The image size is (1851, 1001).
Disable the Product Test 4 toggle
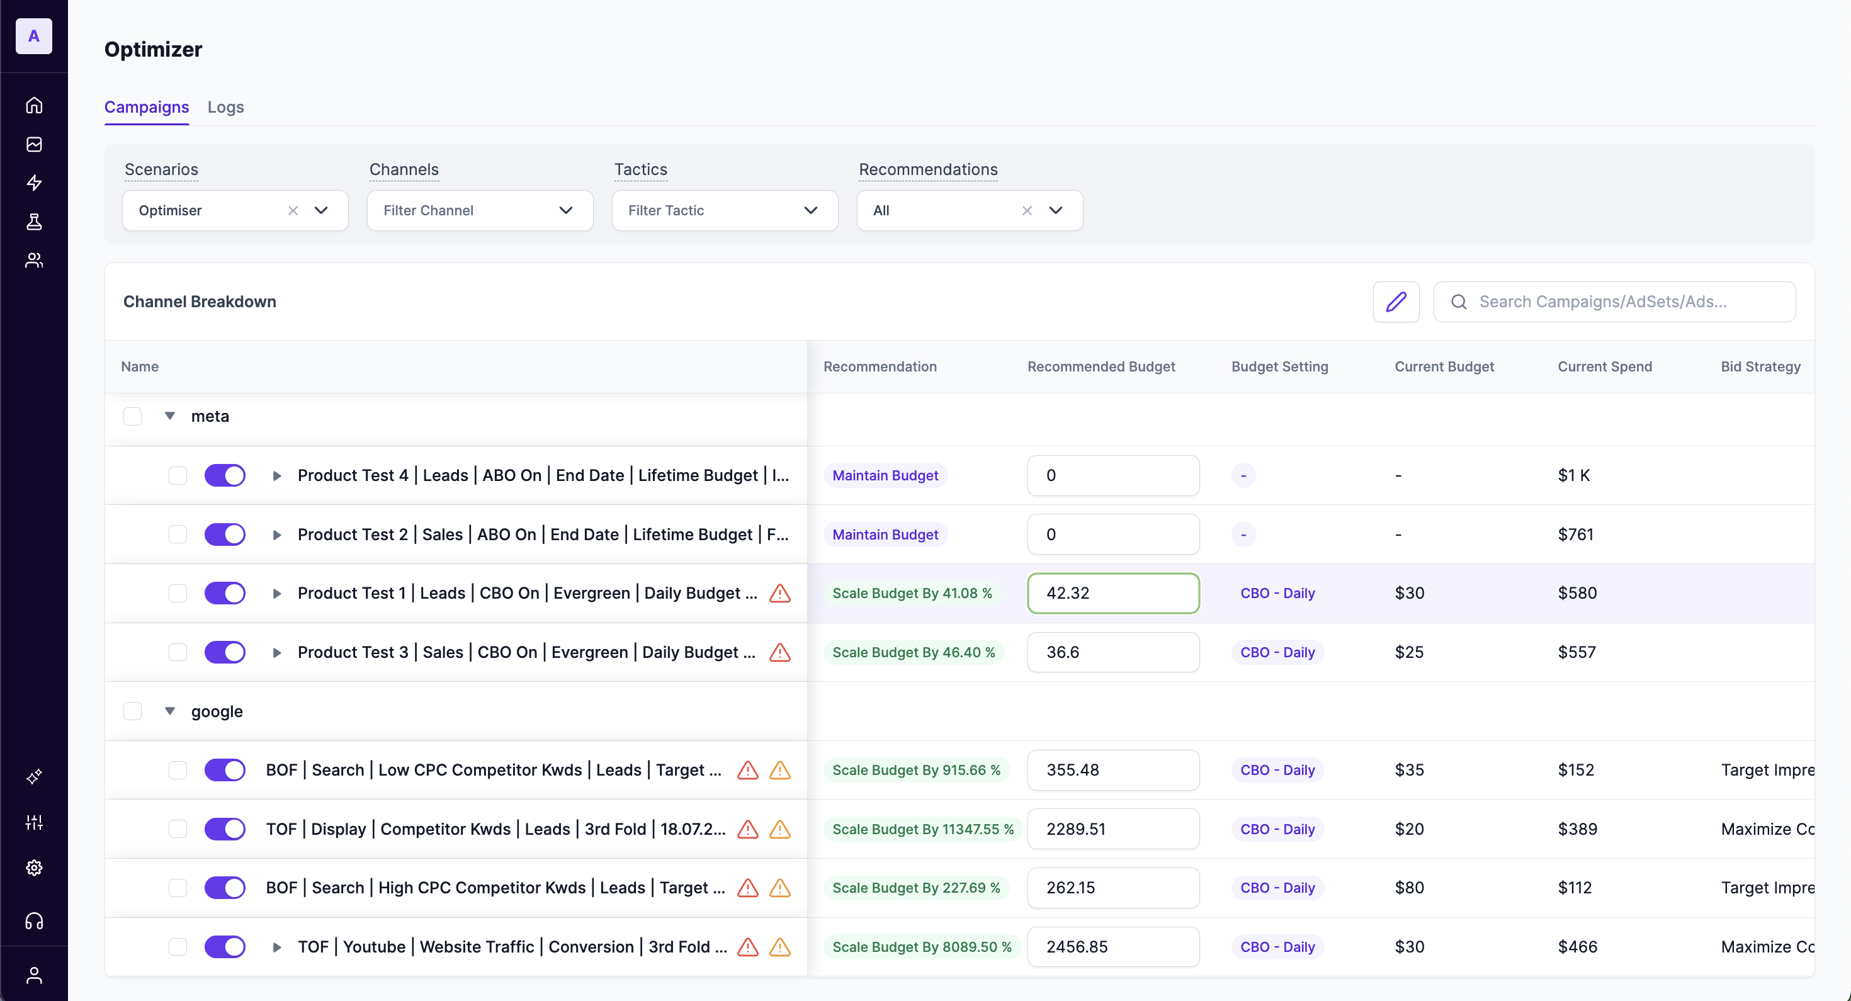225,475
